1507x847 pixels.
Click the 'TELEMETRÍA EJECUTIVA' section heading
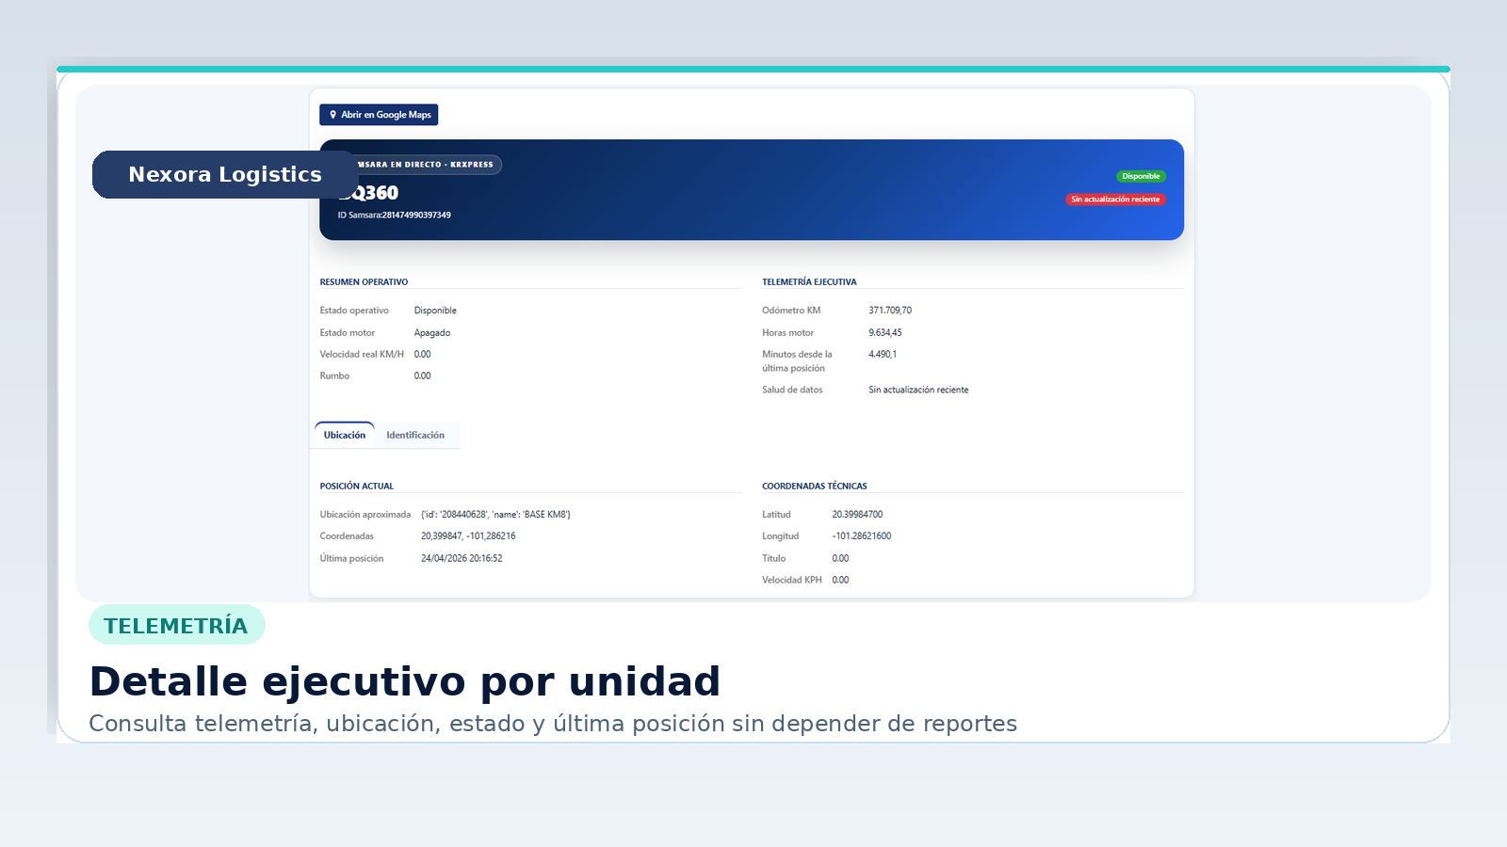(x=809, y=282)
